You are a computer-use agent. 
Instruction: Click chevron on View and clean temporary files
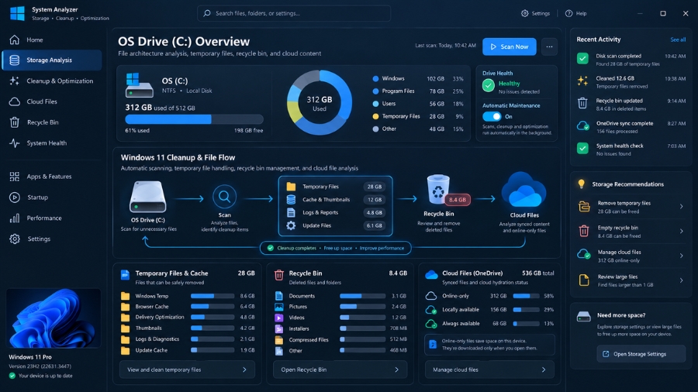pos(244,370)
